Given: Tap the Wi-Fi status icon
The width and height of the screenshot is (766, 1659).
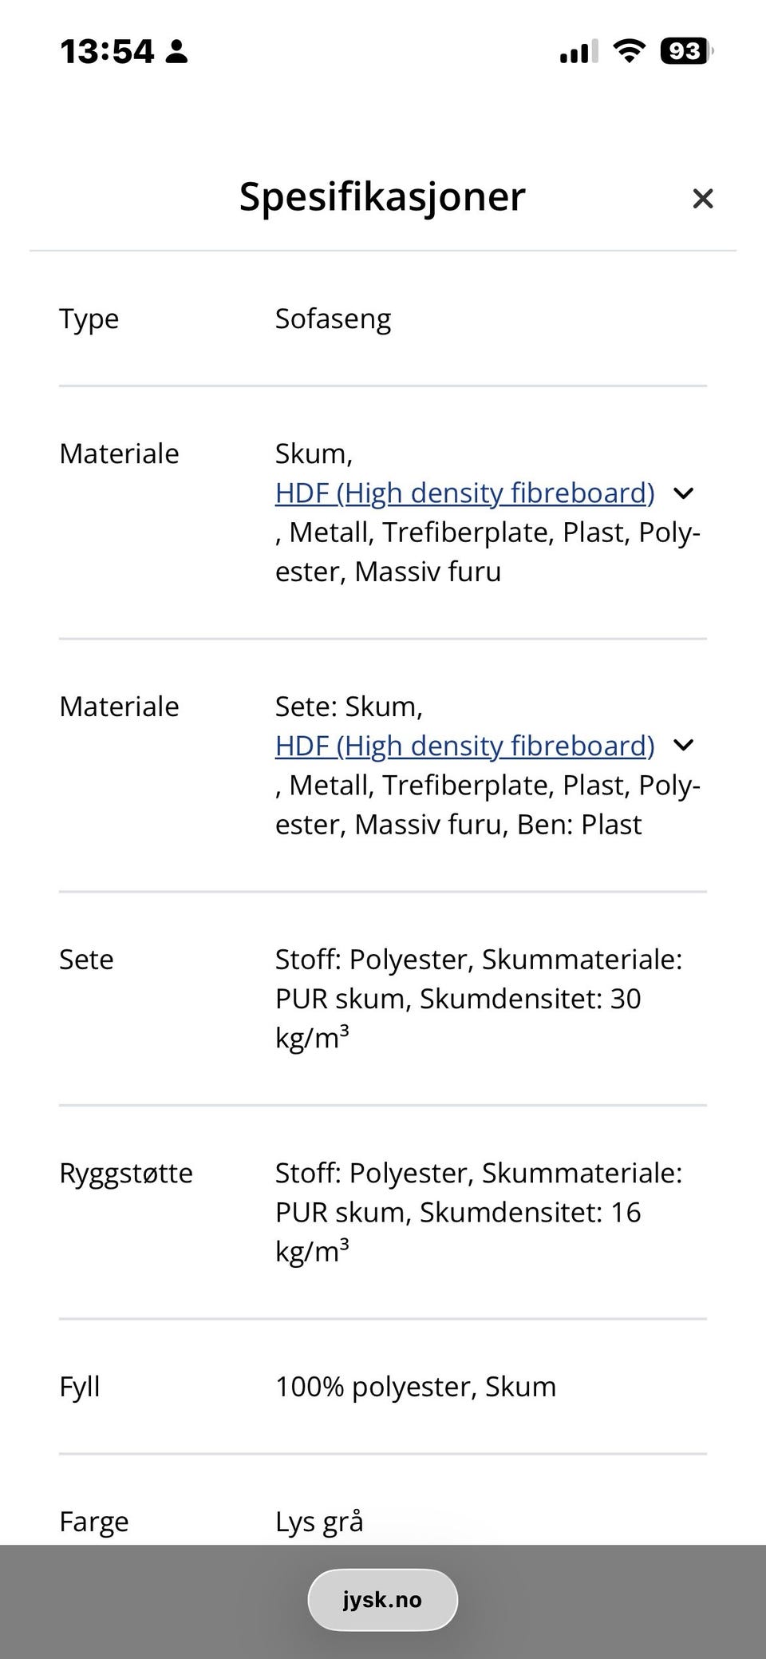Looking at the screenshot, I should pyautogui.click(x=630, y=51).
